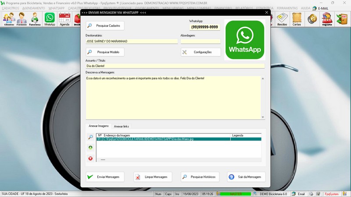The image size is (351, 197).
Task: Open the FERRAMENTAS menu
Action: [287, 8]
